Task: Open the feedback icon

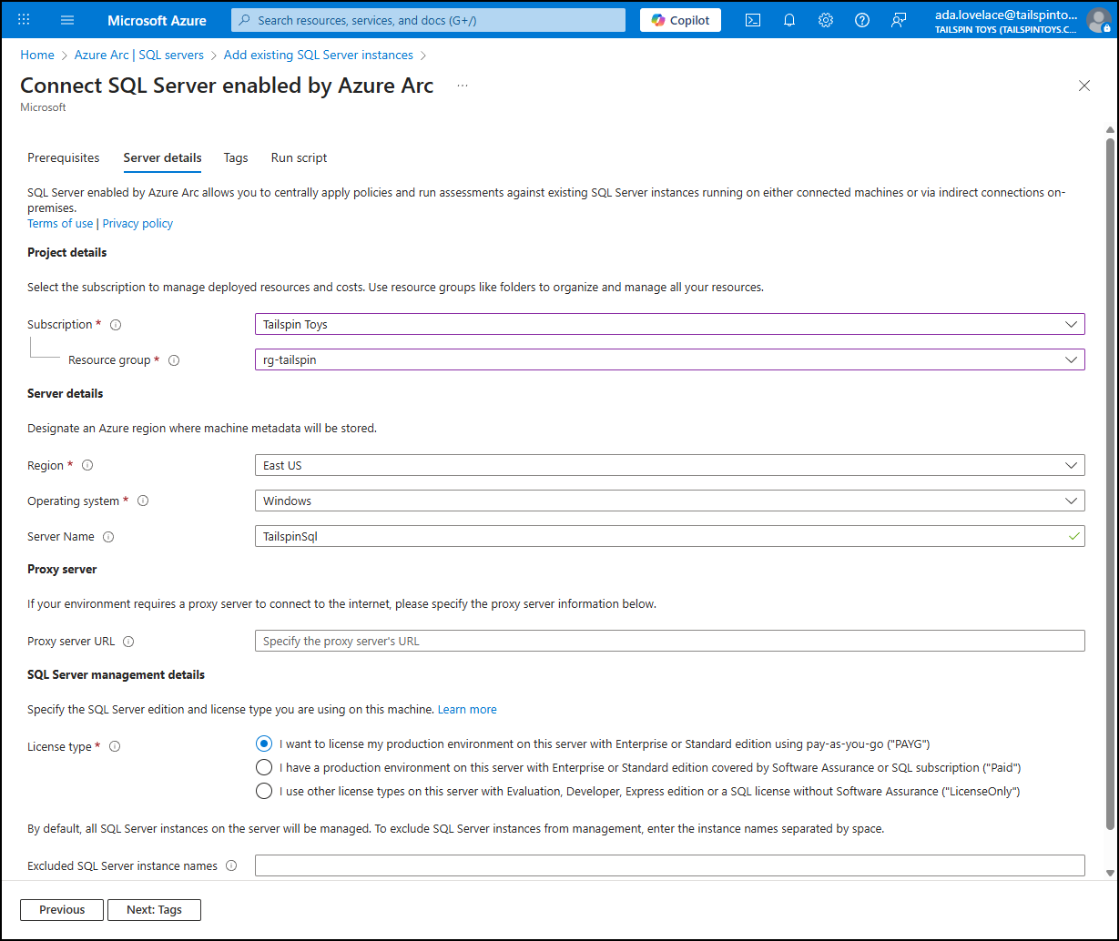Action: 899,20
